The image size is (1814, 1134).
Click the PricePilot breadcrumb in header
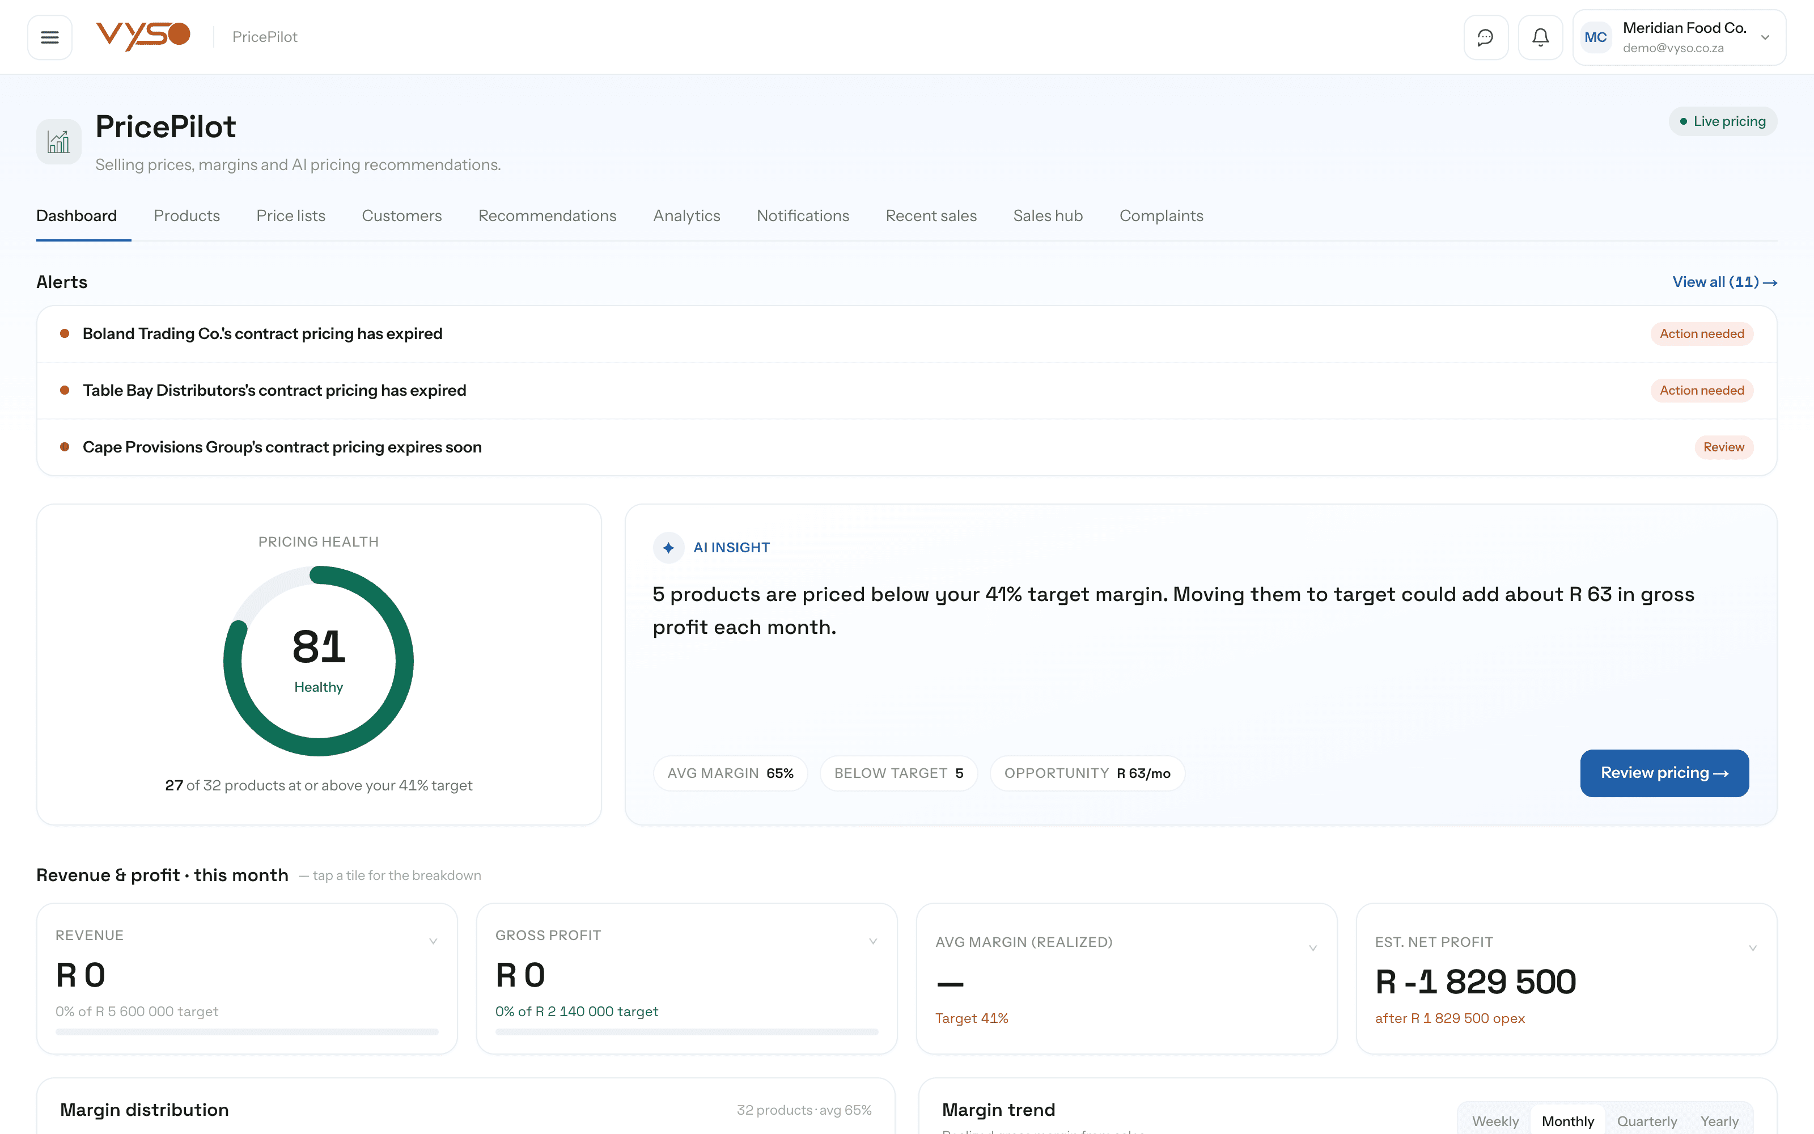(265, 37)
